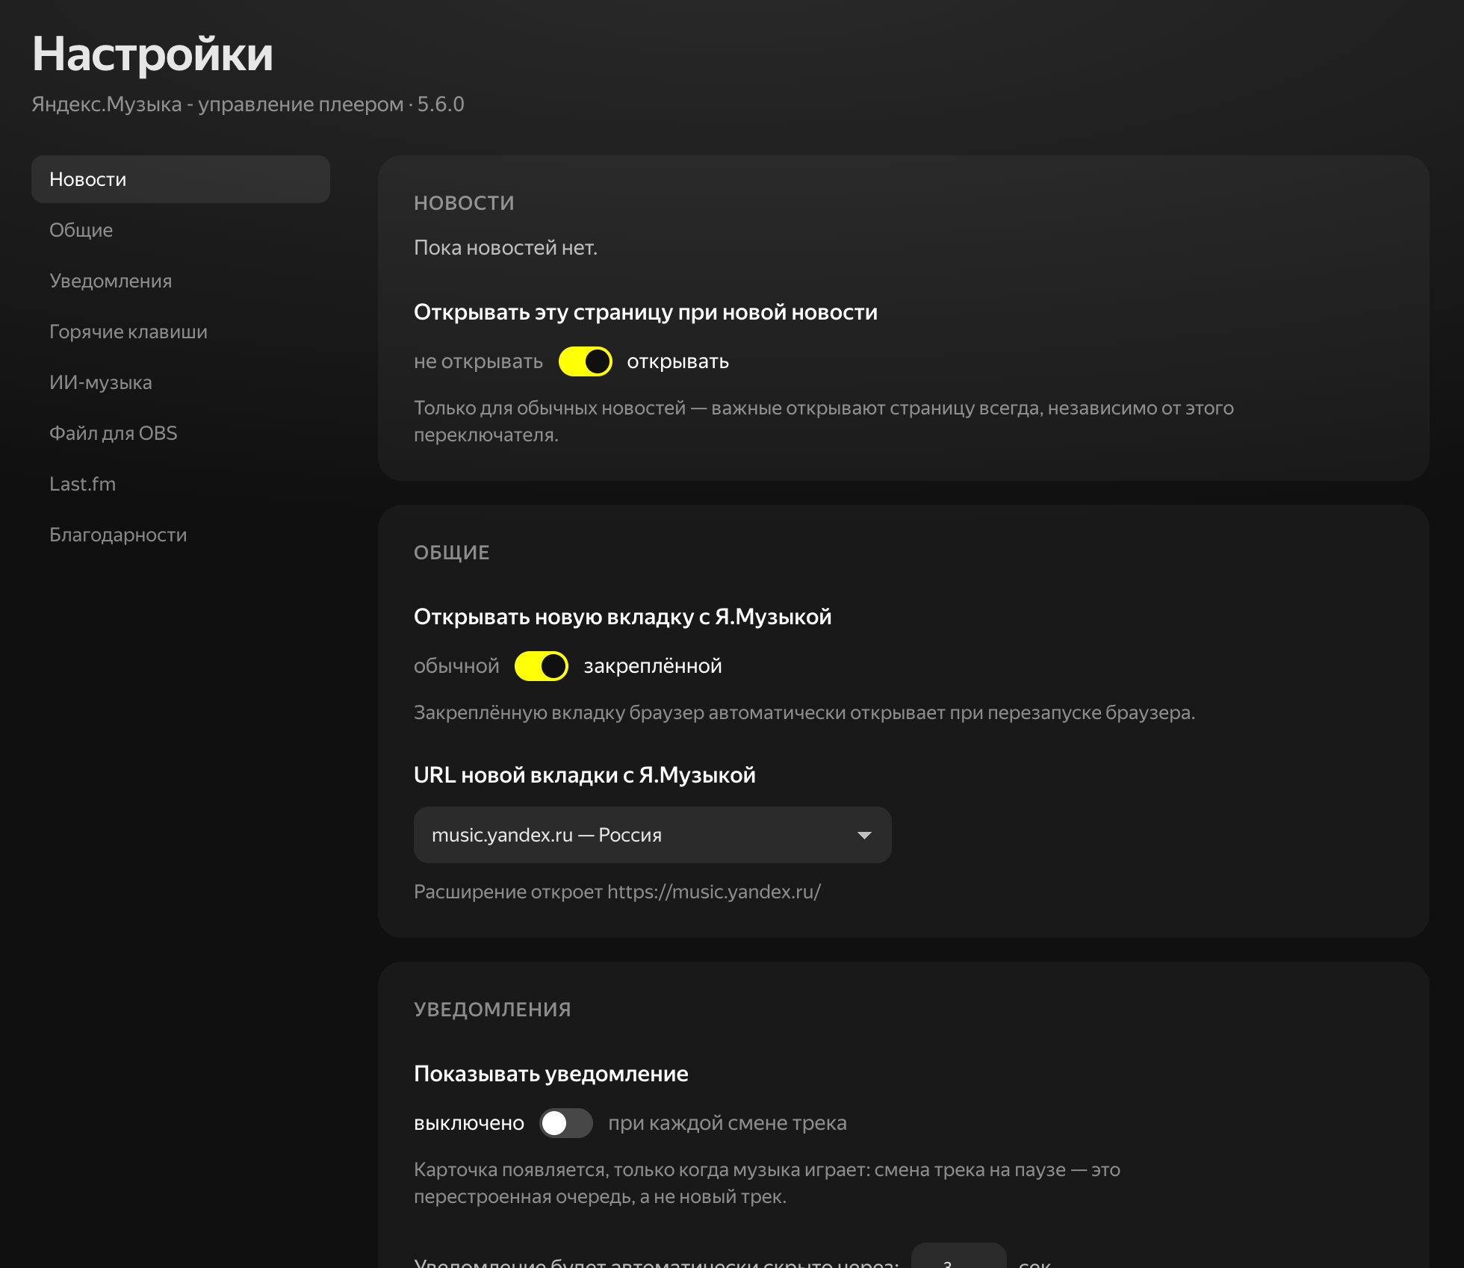Toggle the pinned tab switch
The width and height of the screenshot is (1464, 1268).
(x=542, y=666)
